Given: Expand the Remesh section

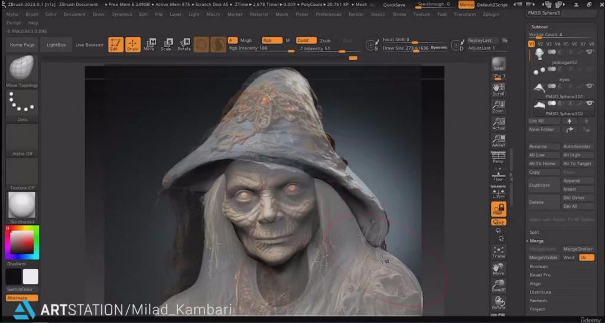Looking at the screenshot, I should tap(538, 300).
